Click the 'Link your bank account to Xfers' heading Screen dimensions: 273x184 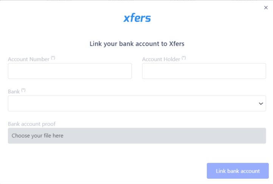click(137, 44)
